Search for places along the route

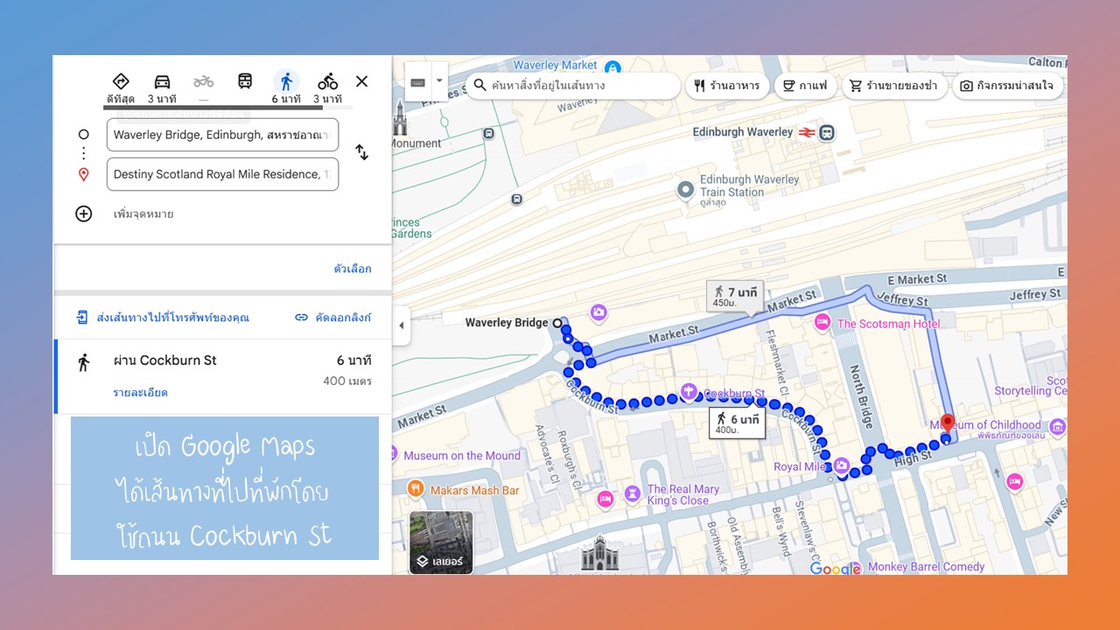tap(573, 86)
